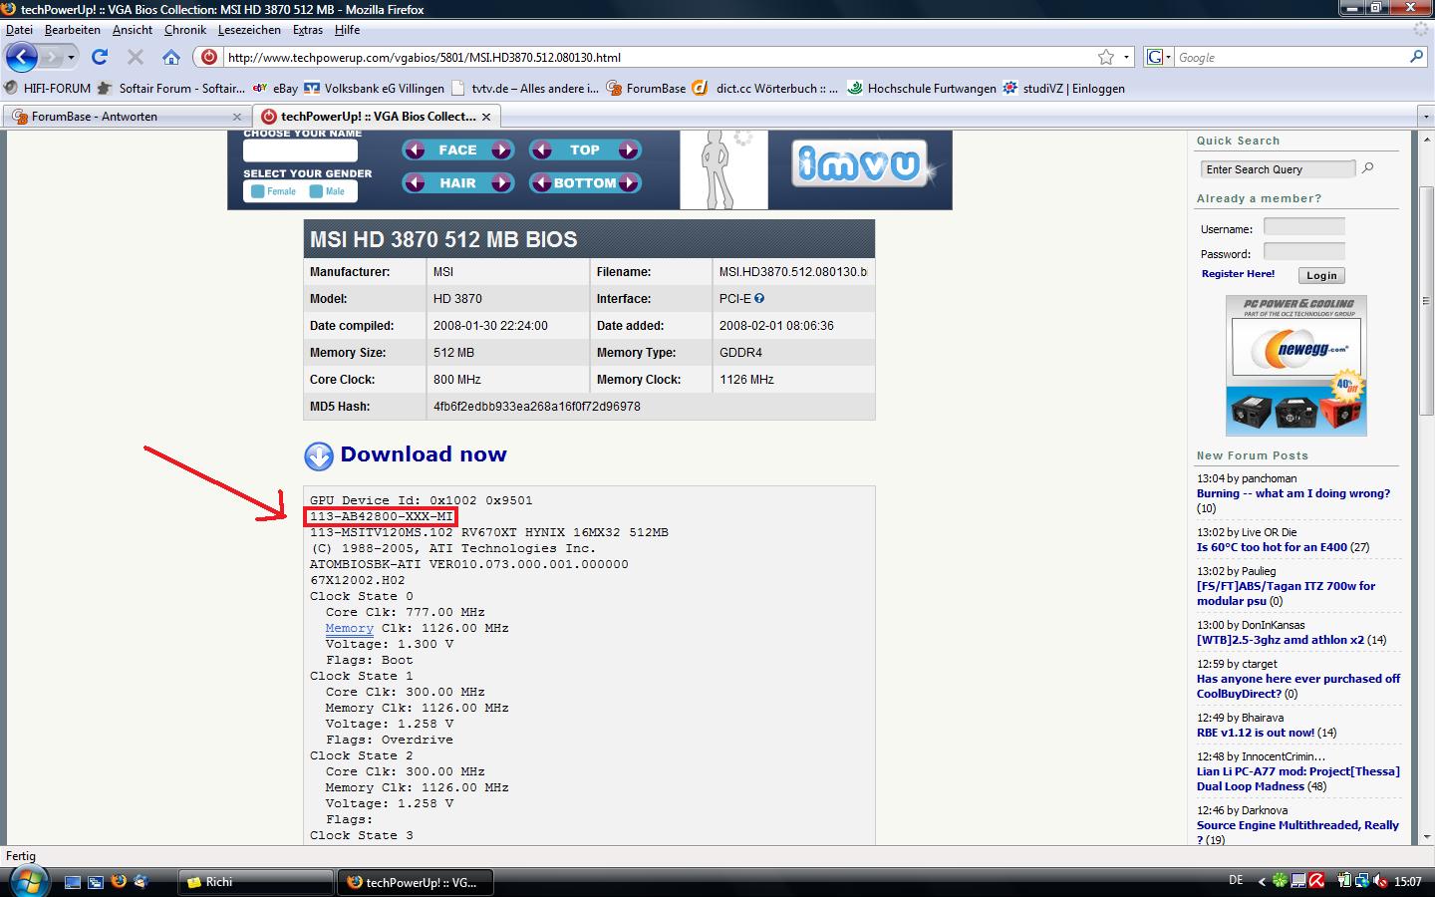Click the Login button

(1321, 276)
